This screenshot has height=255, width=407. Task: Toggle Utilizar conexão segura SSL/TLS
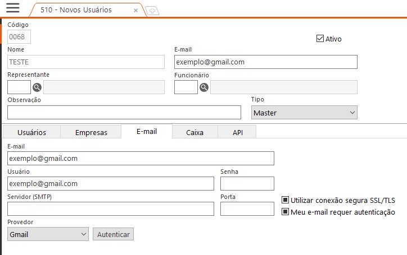(286, 200)
